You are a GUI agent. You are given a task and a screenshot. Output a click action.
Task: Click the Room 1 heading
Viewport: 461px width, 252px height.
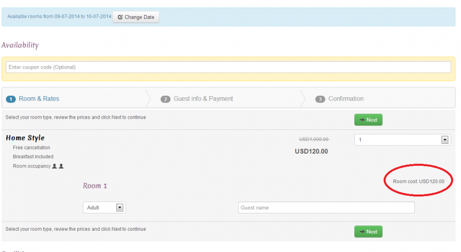coord(95,186)
